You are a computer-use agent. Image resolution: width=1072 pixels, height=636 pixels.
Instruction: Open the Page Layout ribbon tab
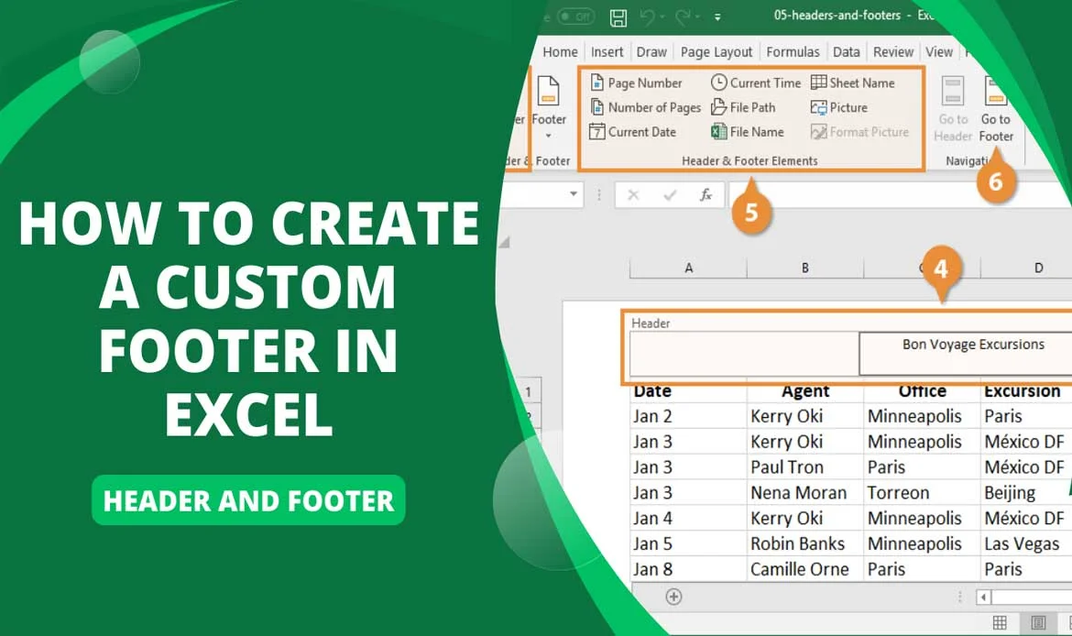tap(716, 52)
